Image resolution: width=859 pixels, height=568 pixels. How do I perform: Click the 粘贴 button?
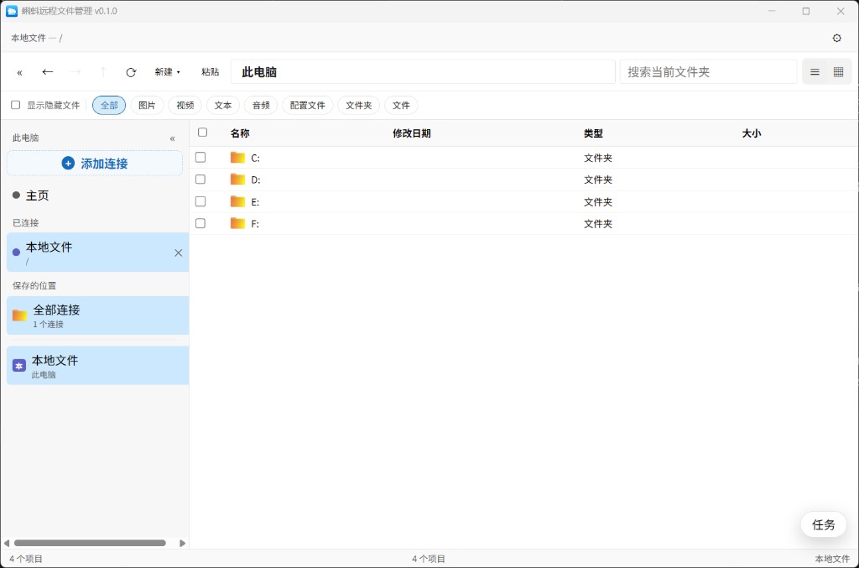[x=210, y=72]
